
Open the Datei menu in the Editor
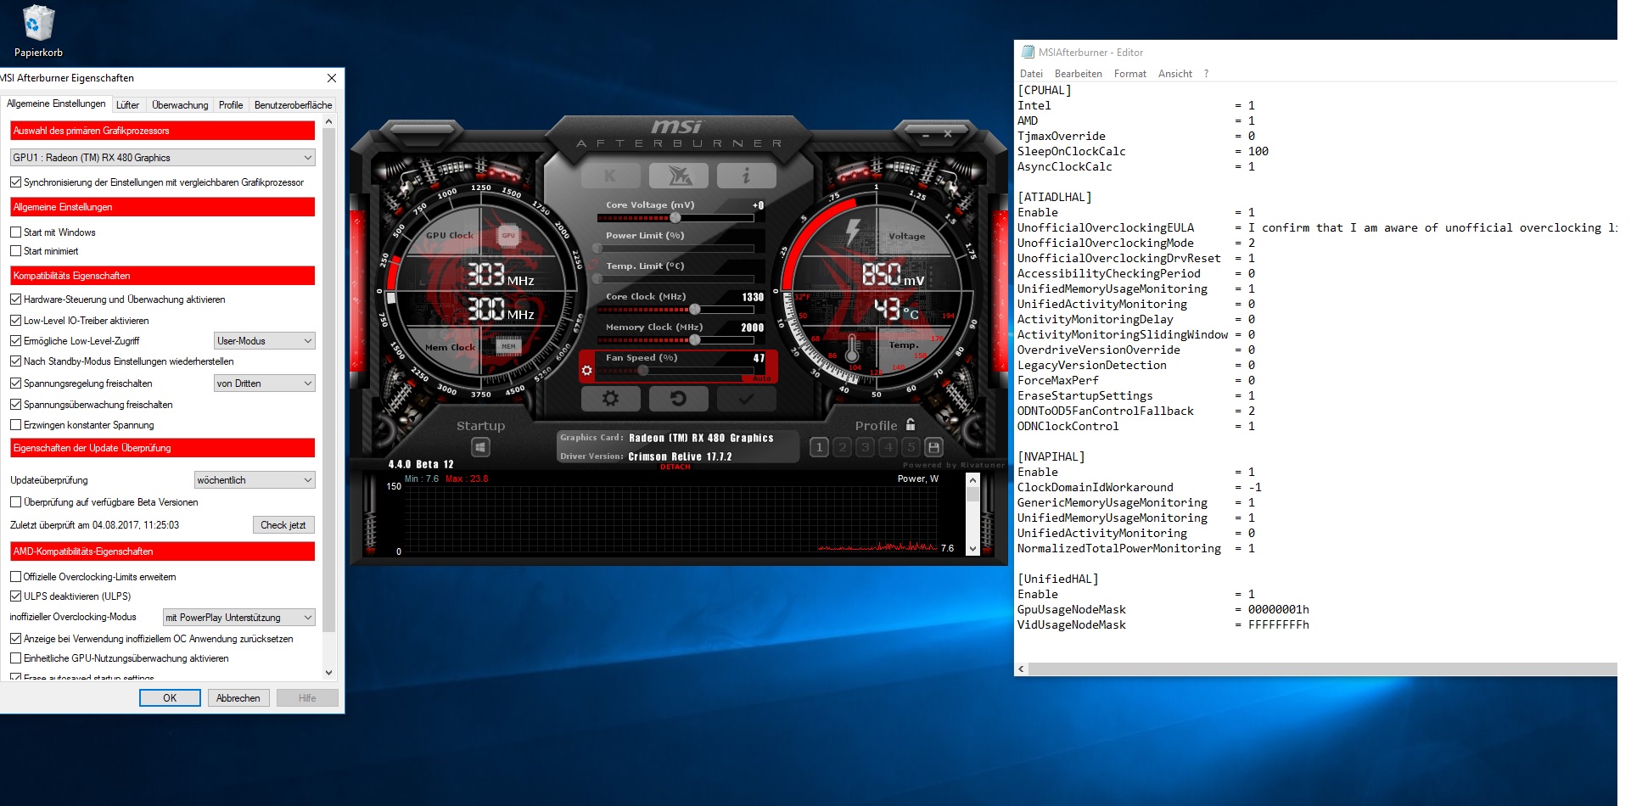click(x=1031, y=74)
